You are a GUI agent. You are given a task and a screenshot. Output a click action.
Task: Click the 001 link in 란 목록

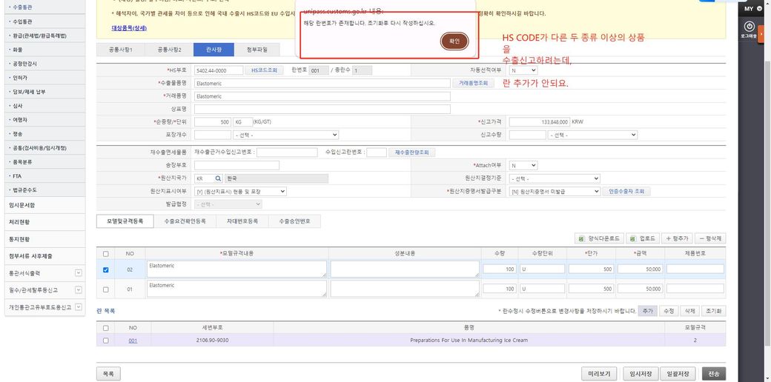coord(133,341)
